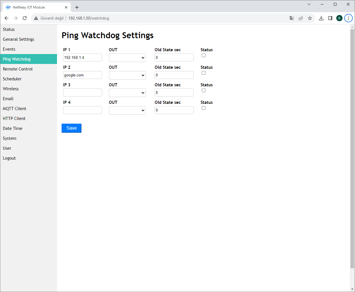Open the Chrome downloads icon
This screenshot has height=292, width=355.
click(x=321, y=18)
